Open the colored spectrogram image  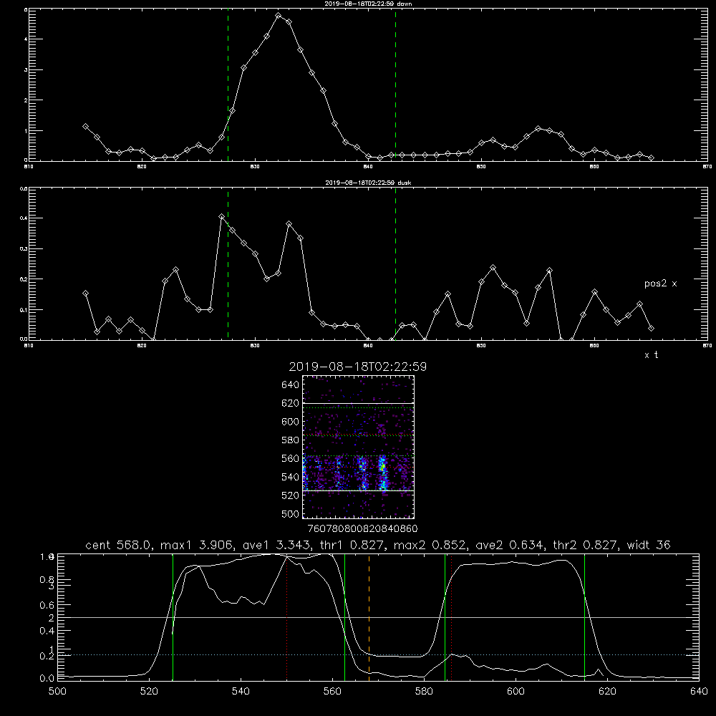(x=359, y=447)
